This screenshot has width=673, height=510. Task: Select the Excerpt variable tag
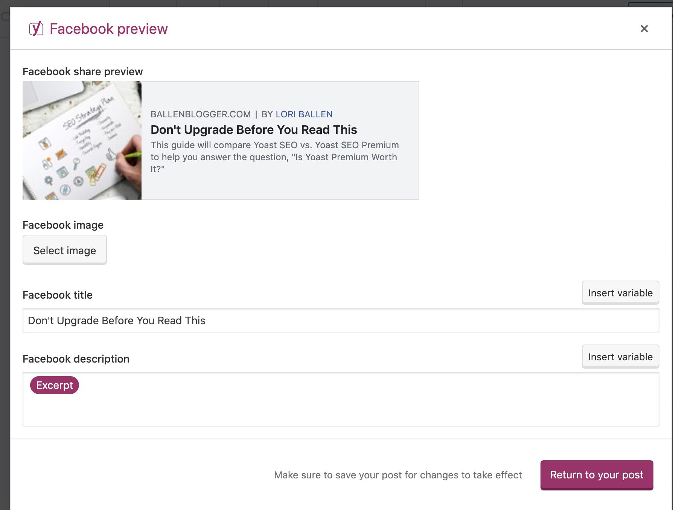tap(55, 385)
